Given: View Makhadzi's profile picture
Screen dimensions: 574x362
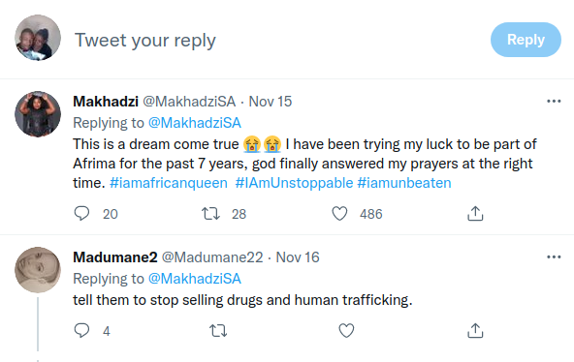Looking at the screenshot, I should [38, 114].
